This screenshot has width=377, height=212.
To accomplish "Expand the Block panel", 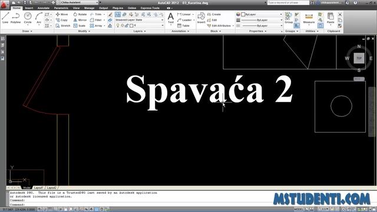I will tap(216, 31).
